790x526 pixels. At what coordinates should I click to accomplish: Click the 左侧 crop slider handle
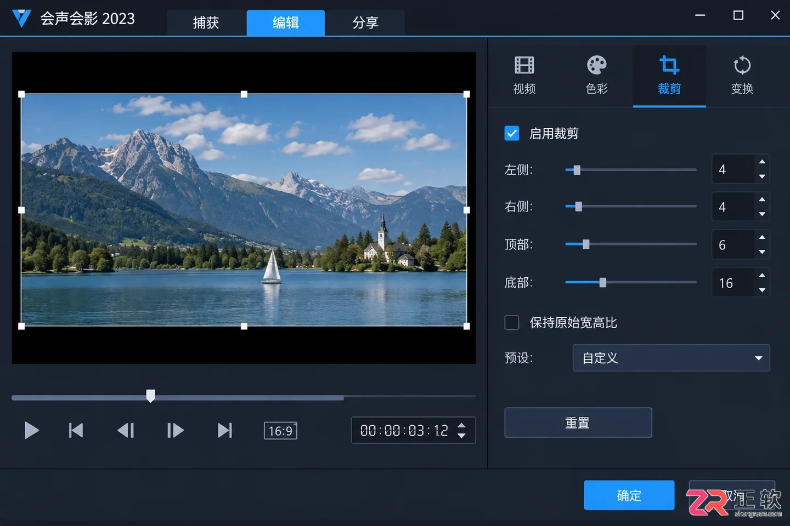pos(577,170)
